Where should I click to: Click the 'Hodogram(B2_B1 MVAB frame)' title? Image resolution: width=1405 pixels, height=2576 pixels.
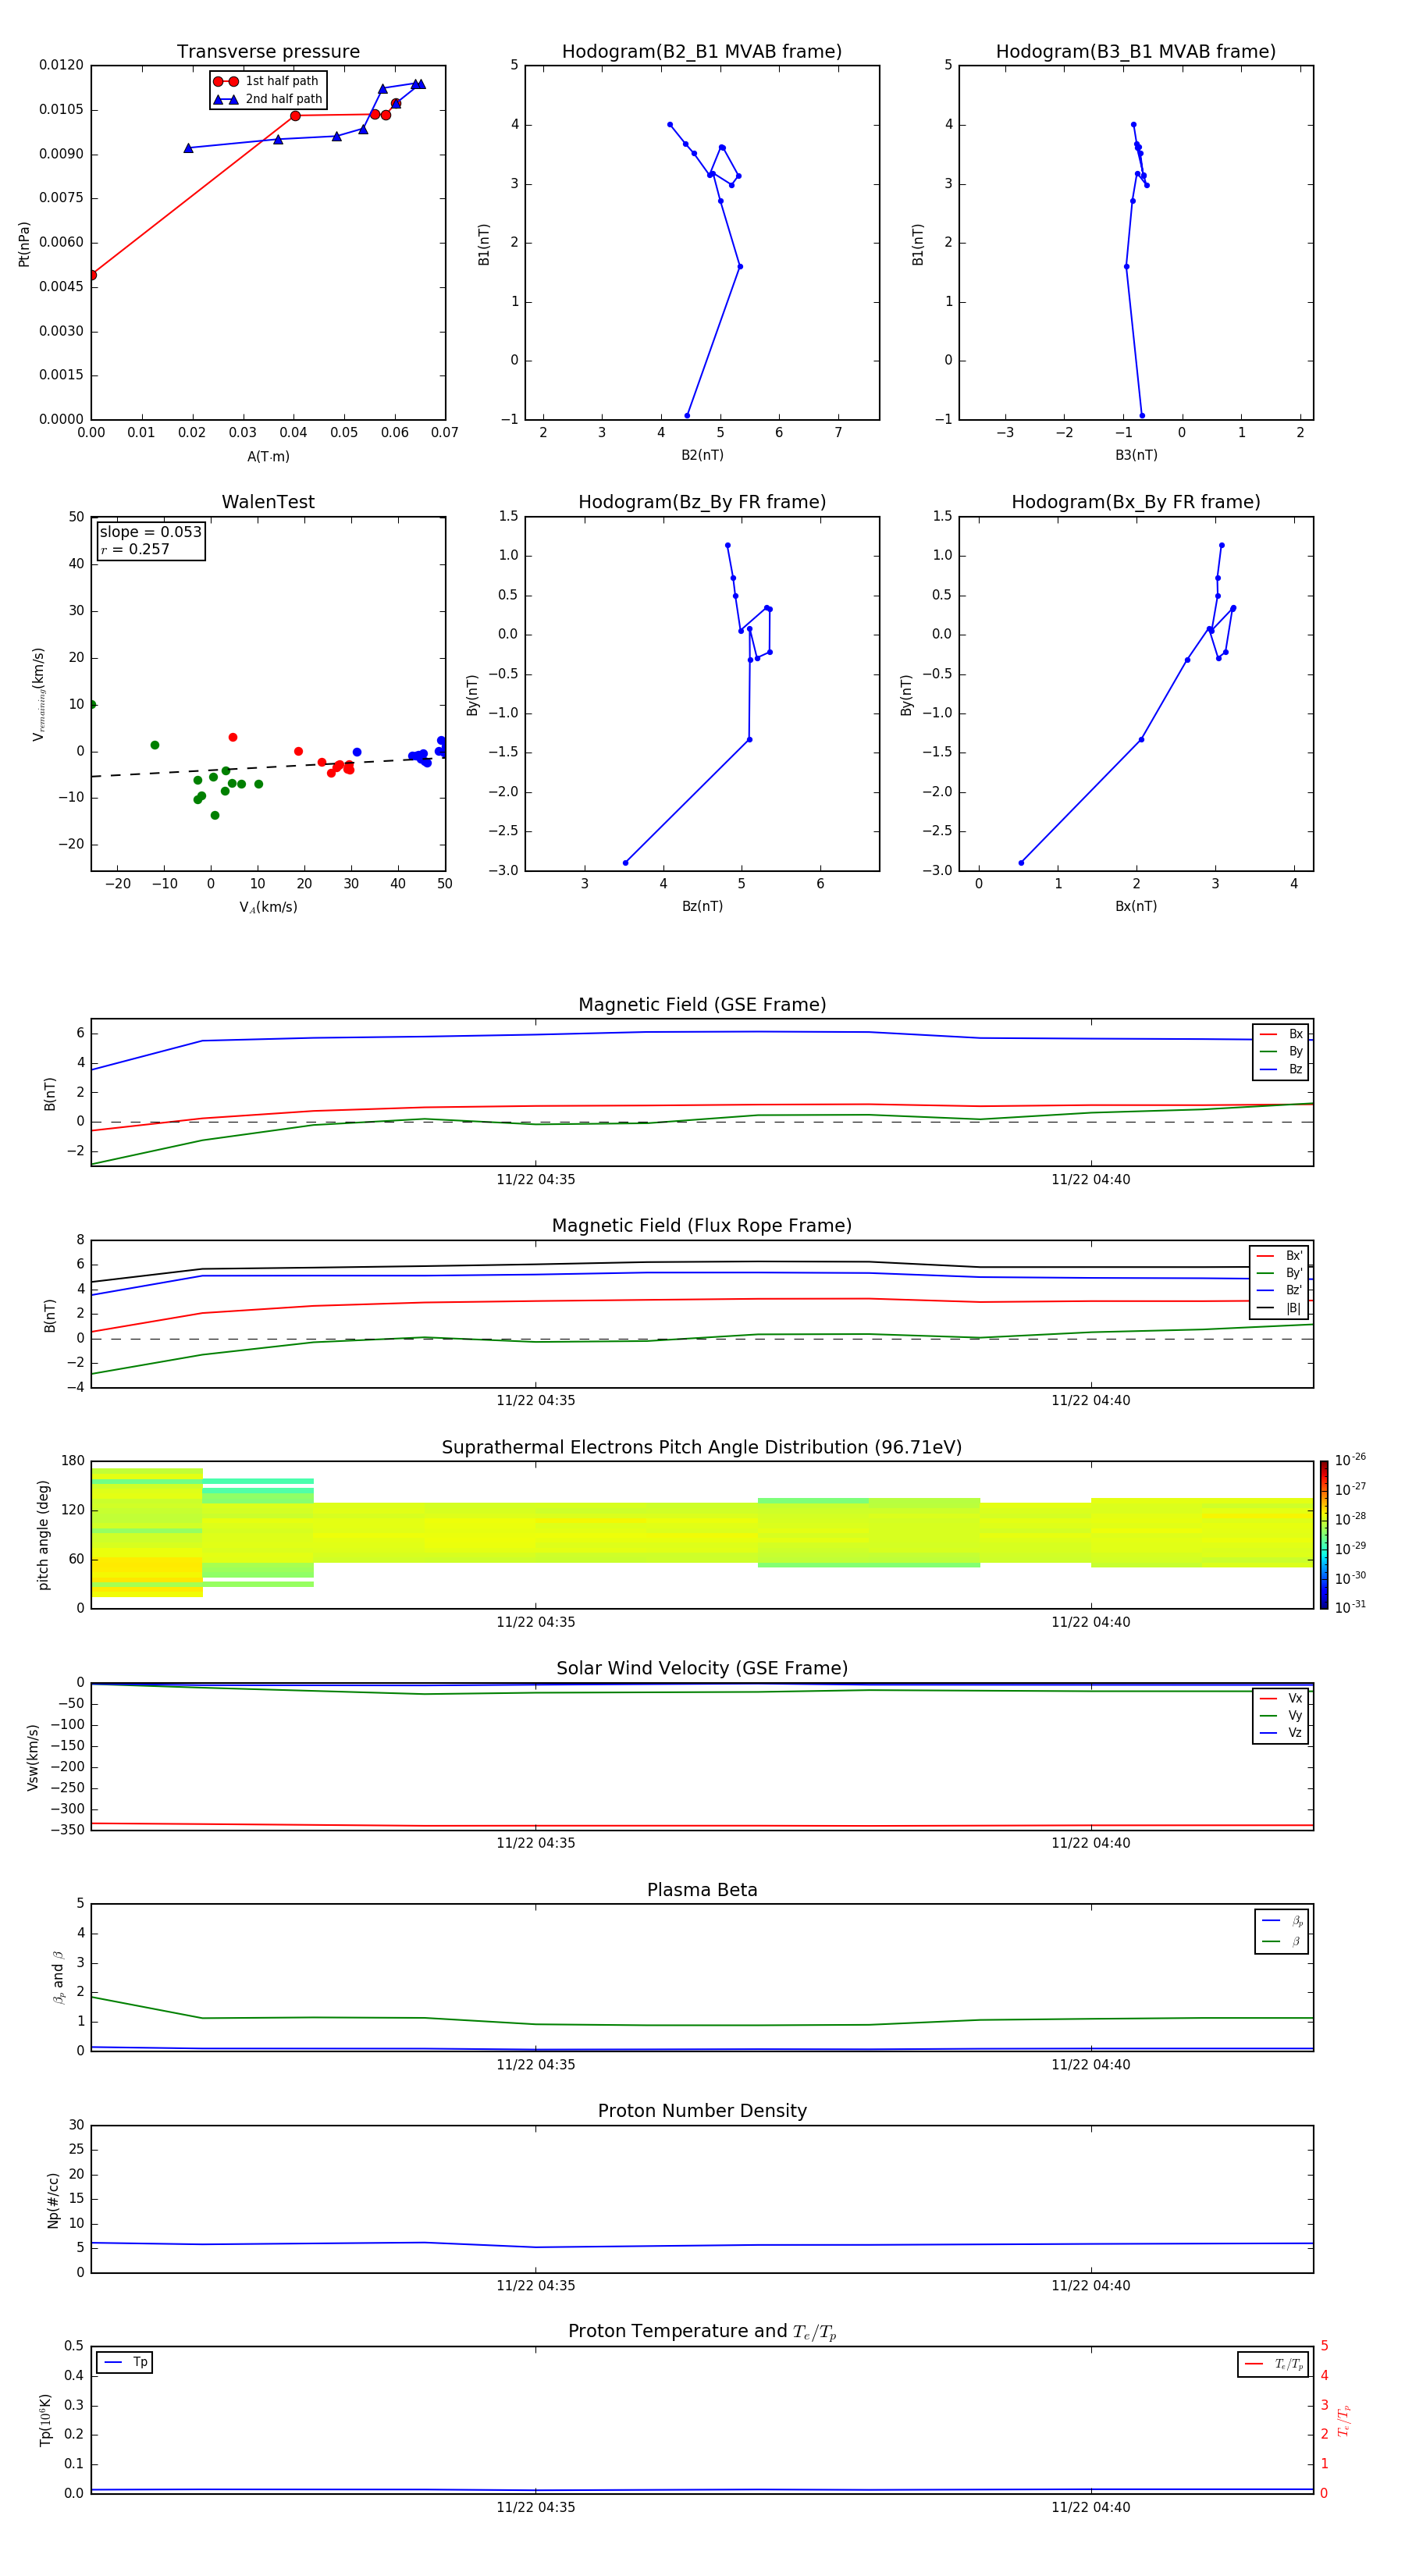point(702,52)
